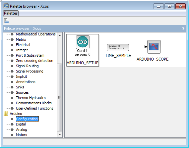Open the Sources palette
The height and width of the screenshot is (148, 189).
(22, 92)
